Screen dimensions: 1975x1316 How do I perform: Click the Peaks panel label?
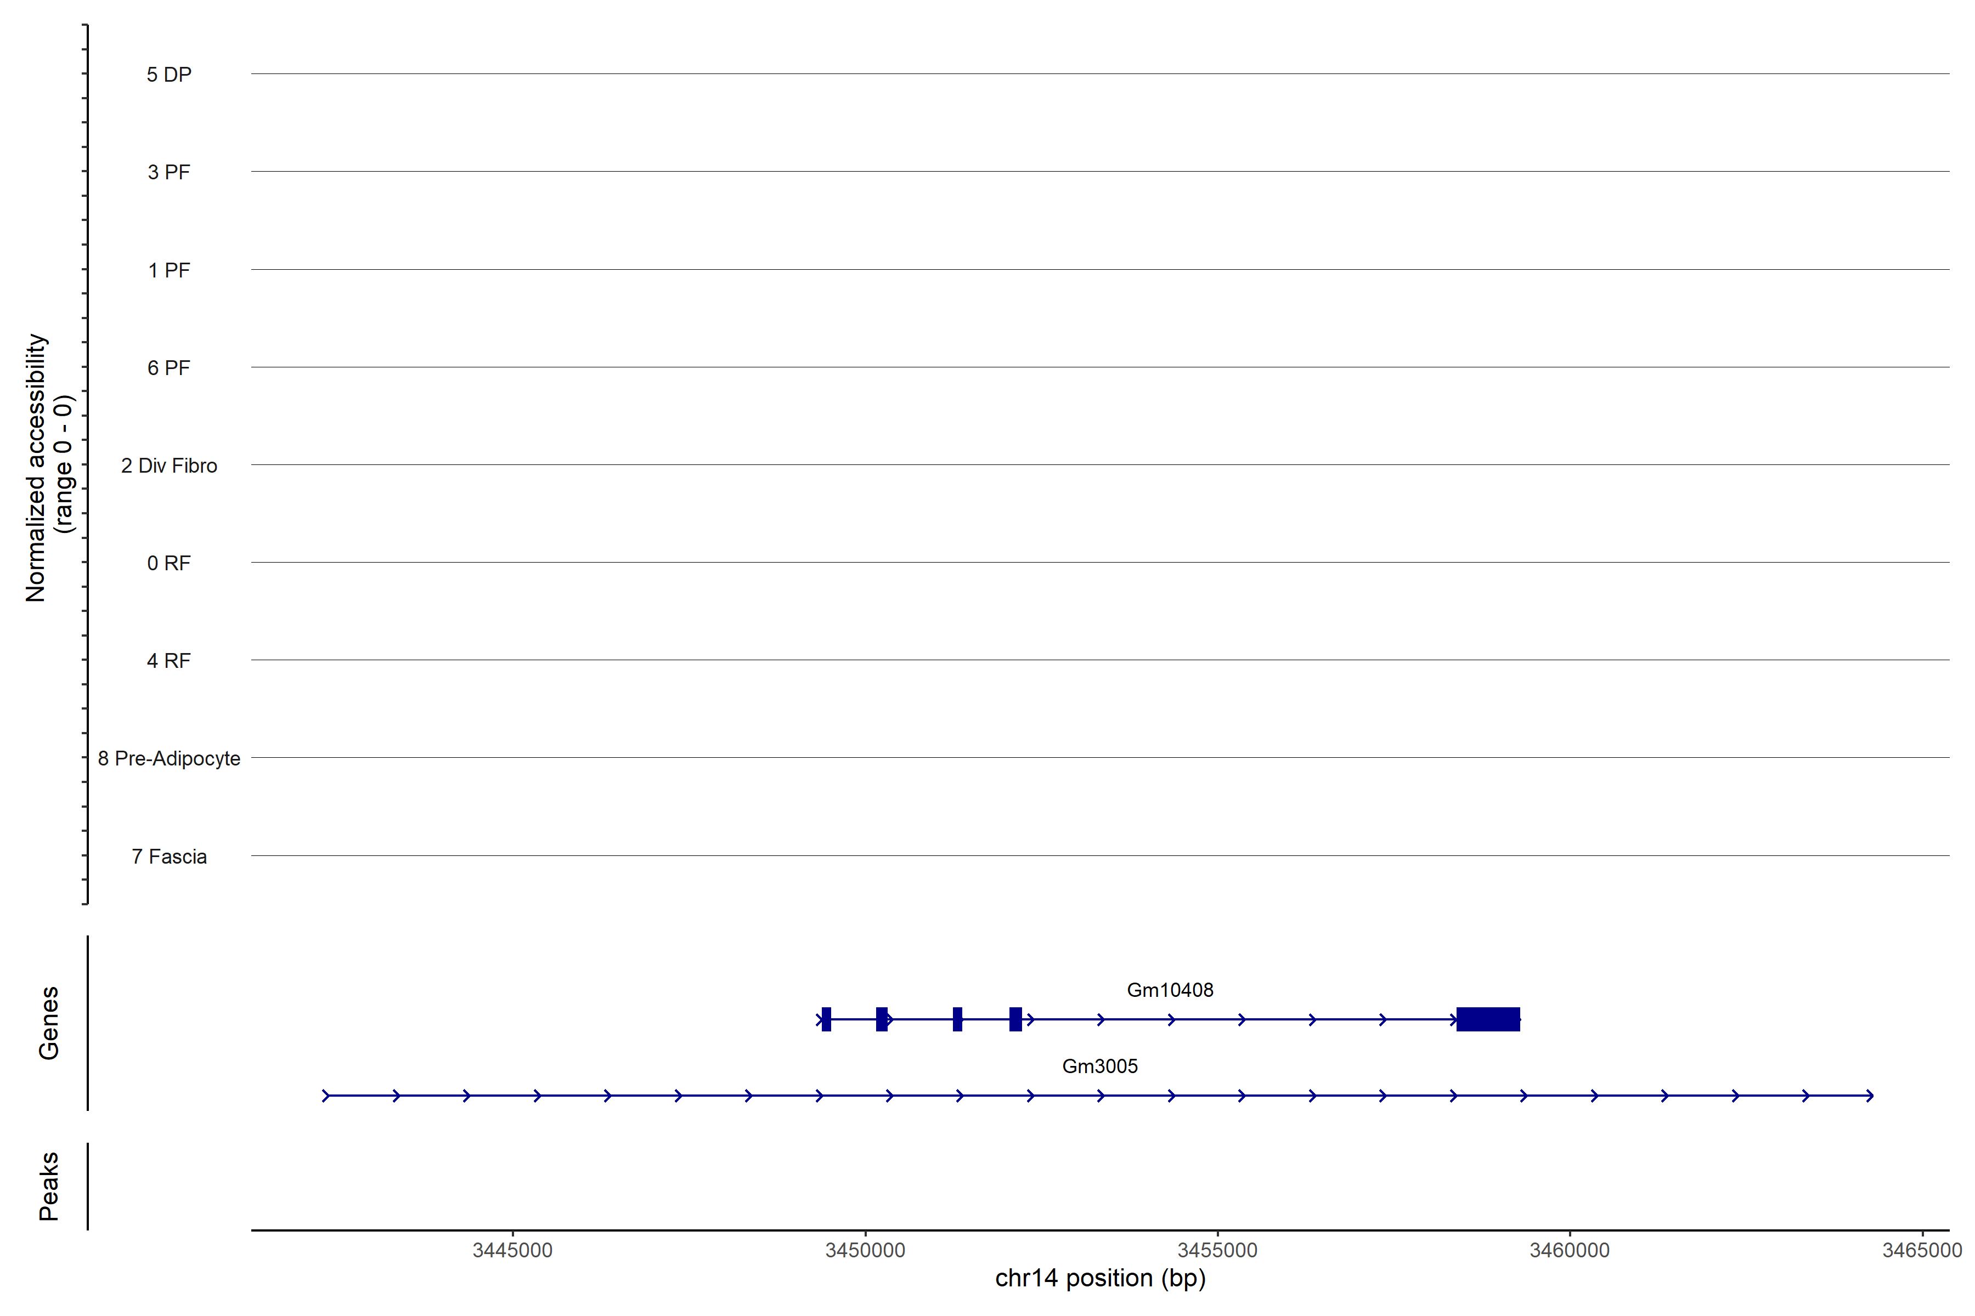pos(49,1185)
